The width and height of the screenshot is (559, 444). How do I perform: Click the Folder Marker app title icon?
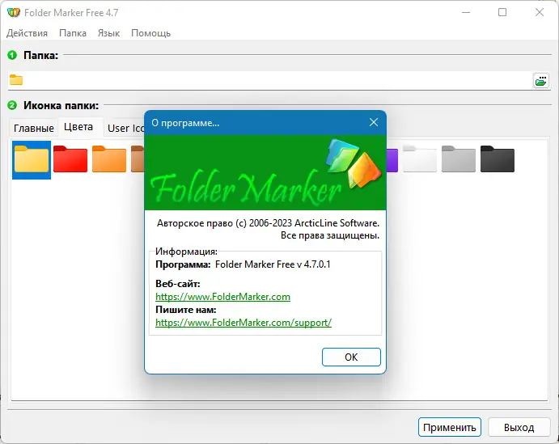point(14,12)
